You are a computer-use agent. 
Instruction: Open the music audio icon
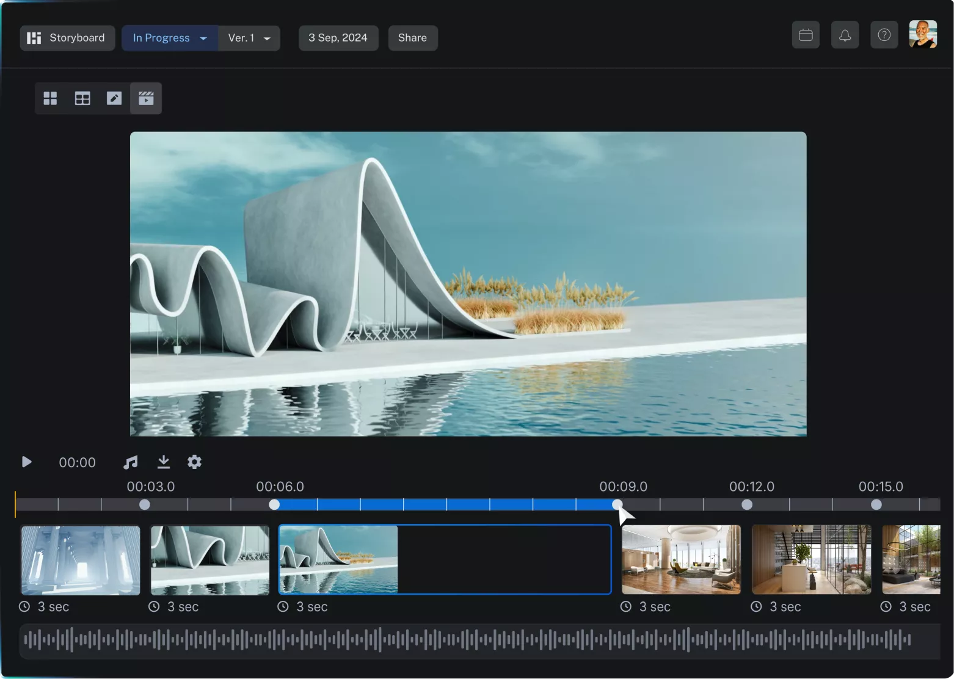point(130,462)
